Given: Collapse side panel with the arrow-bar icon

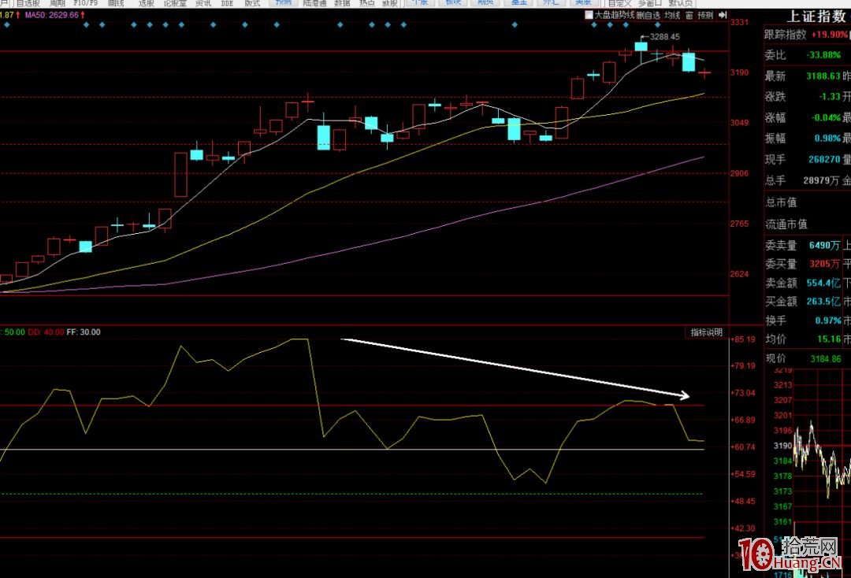Looking at the screenshot, I should 723,15.
